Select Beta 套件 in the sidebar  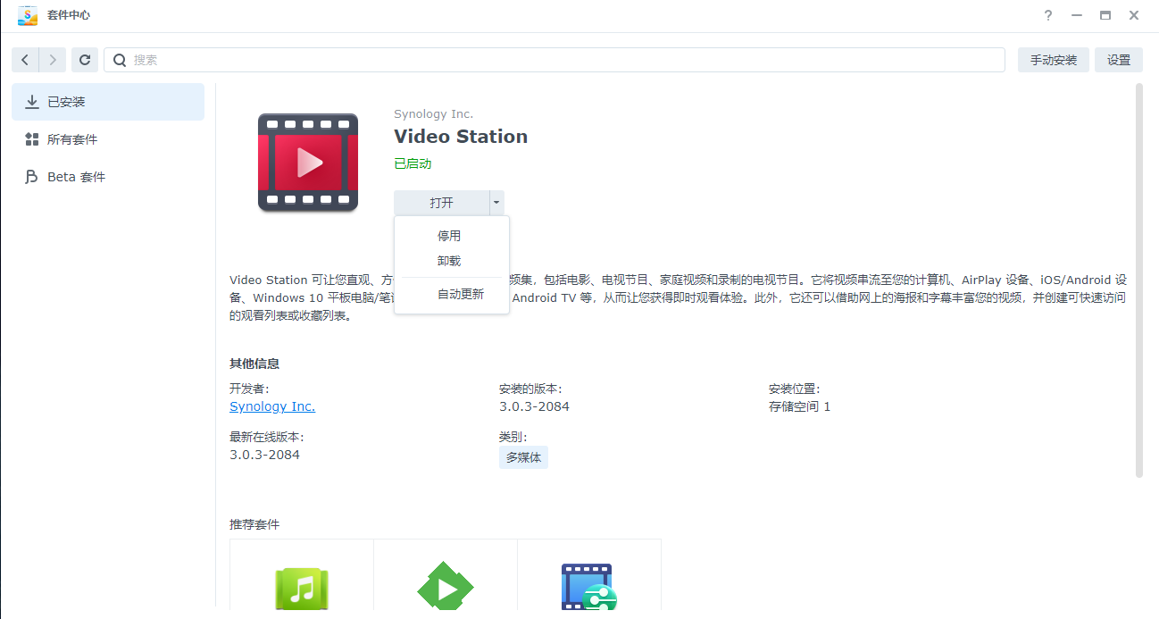click(x=108, y=177)
